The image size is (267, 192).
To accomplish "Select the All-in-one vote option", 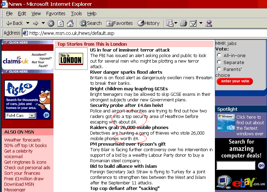I will click(x=219, y=55).
